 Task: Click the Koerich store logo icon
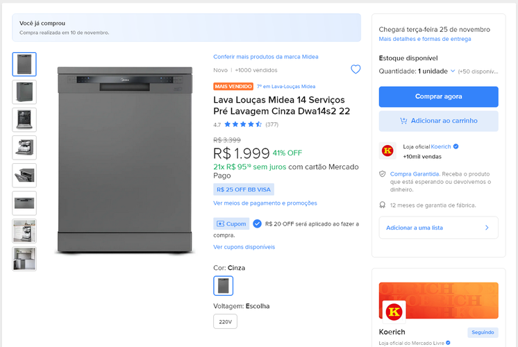coord(387,151)
